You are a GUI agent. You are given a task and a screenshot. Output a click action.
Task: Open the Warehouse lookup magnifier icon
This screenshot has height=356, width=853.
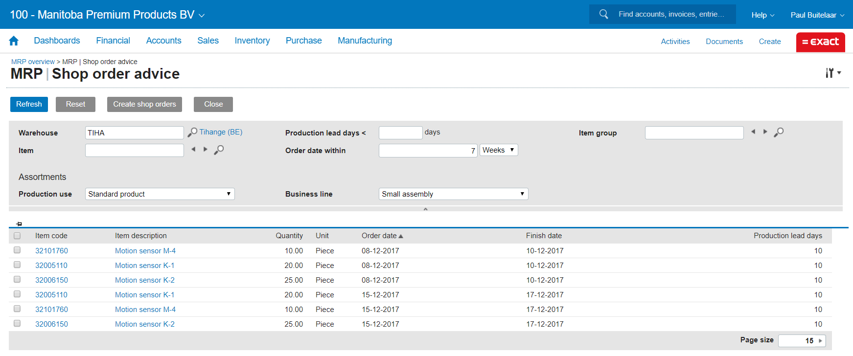pyautogui.click(x=192, y=133)
